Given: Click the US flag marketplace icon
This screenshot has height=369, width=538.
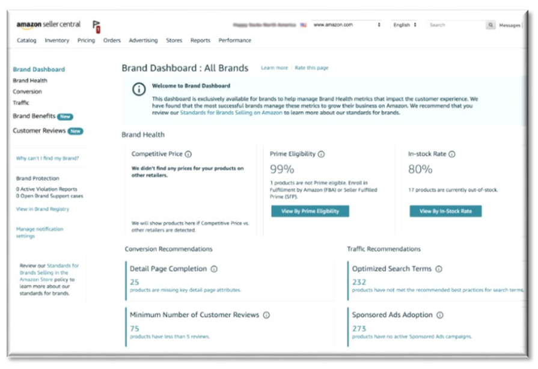Looking at the screenshot, I should (x=304, y=25).
